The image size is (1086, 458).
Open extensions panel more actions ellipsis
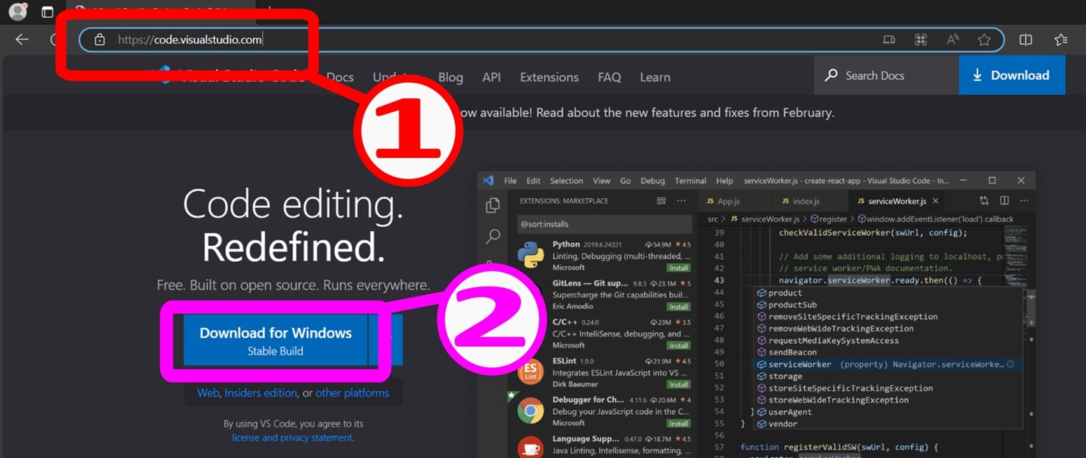(681, 201)
